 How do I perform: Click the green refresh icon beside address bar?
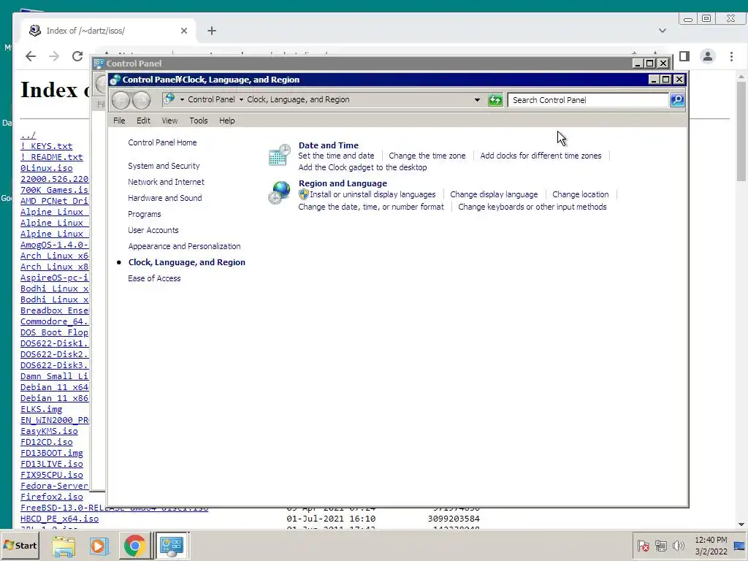tap(495, 99)
